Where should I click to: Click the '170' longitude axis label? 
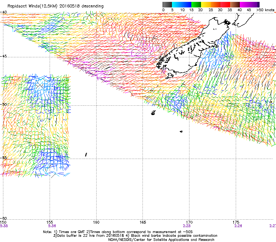click(189, 222)
